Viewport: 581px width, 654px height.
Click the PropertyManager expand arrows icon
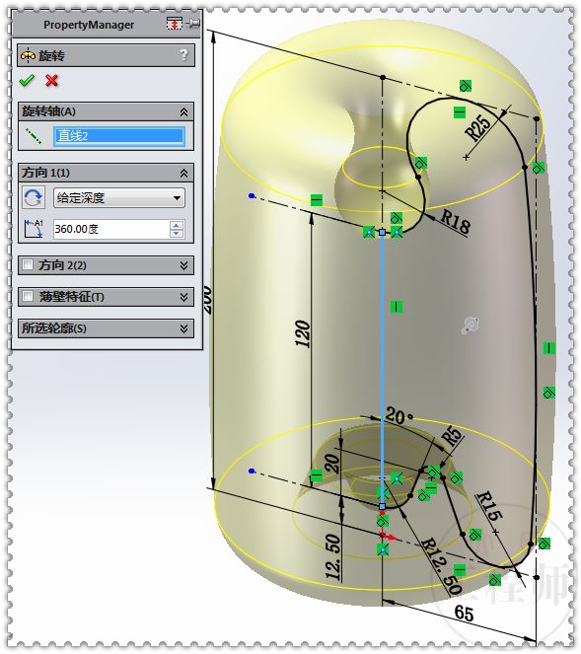[175, 24]
